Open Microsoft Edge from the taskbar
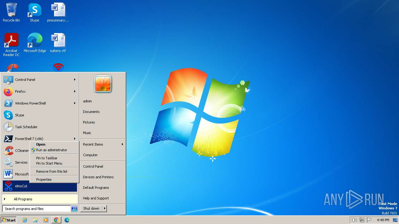The image size is (399, 224). (x=67, y=220)
